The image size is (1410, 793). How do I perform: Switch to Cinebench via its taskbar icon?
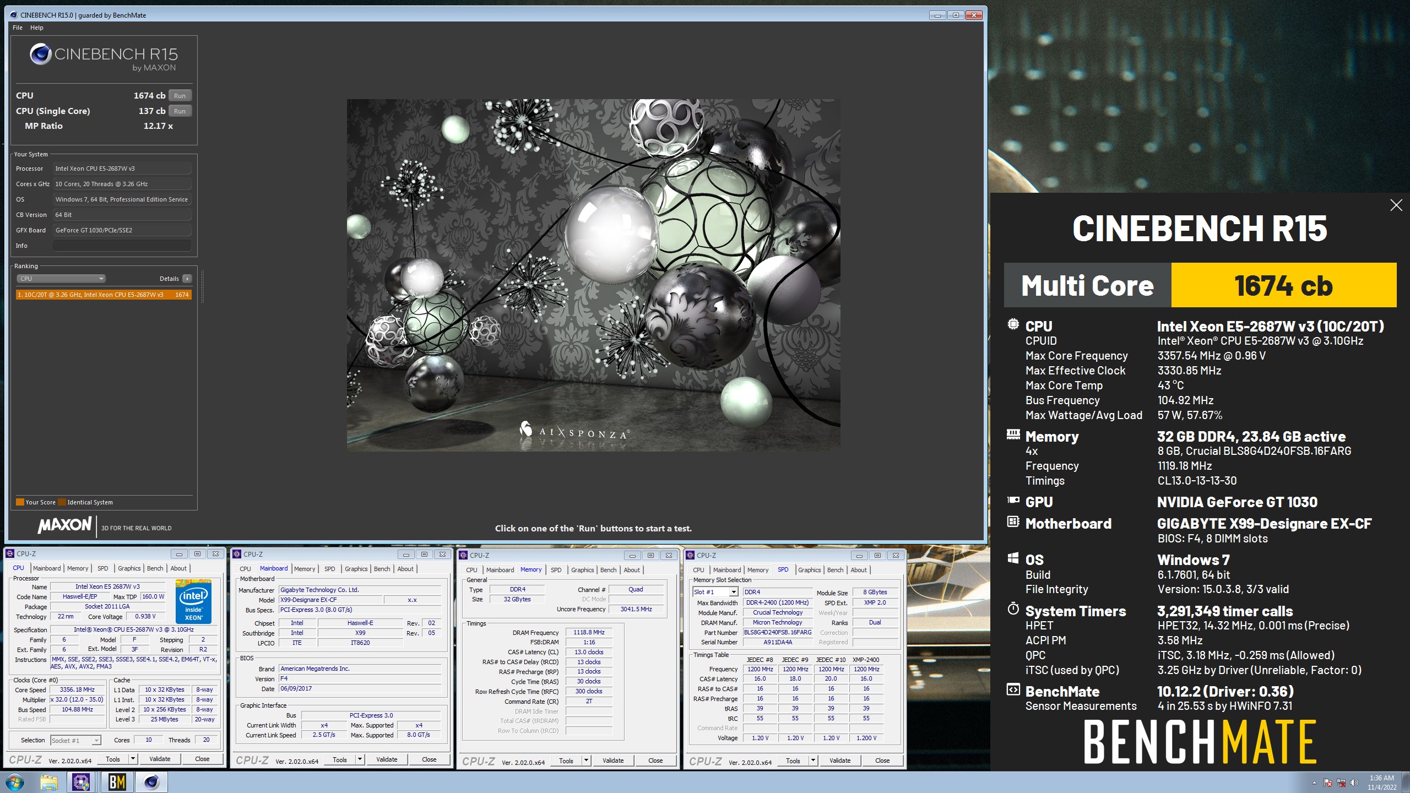tap(151, 782)
